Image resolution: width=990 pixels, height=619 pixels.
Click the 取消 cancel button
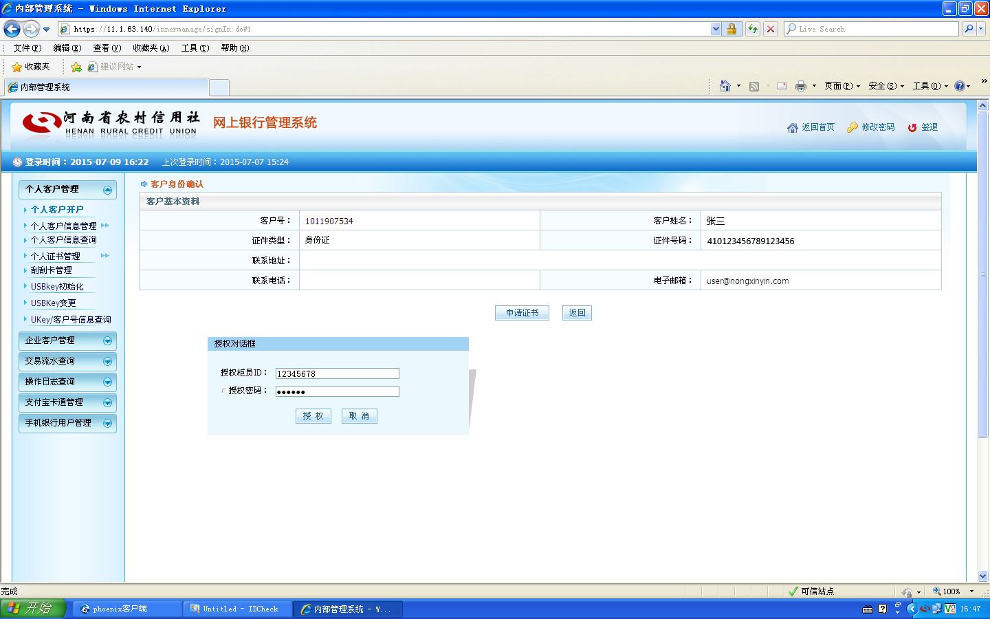(360, 416)
